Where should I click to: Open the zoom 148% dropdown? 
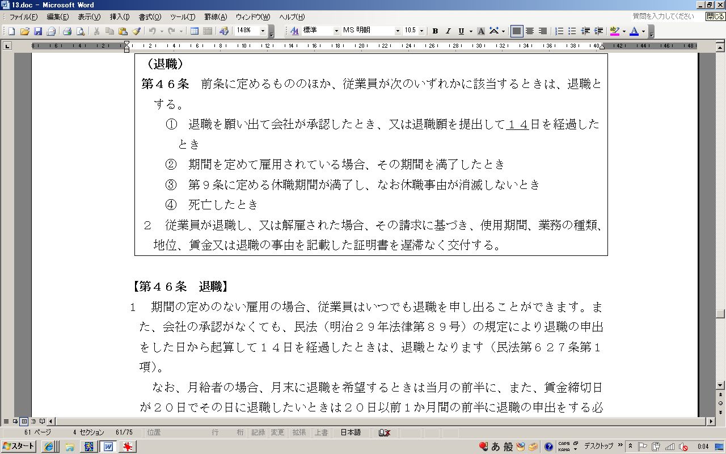(263, 31)
